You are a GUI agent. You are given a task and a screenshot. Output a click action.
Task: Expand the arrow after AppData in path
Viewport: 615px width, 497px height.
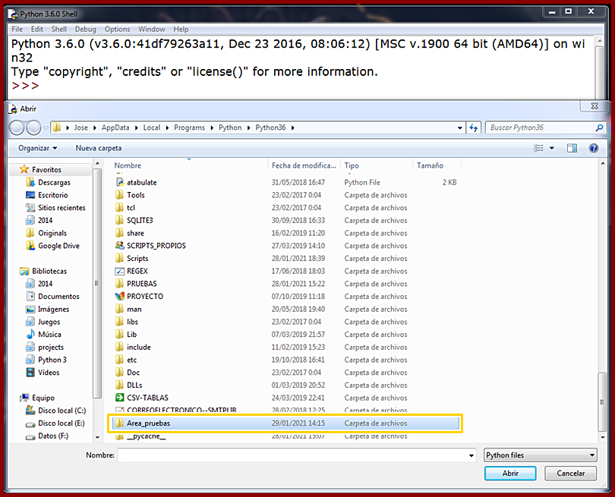[x=136, y=127]
